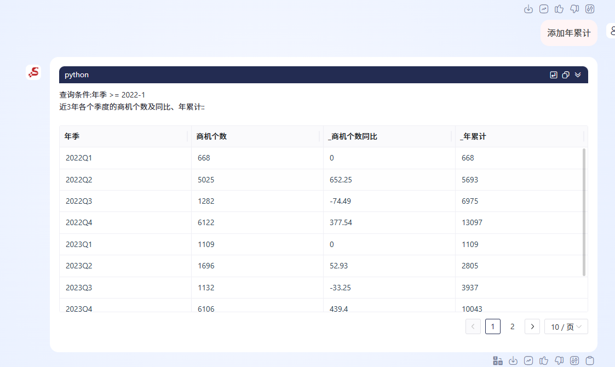Click the -33.25 year-over-year value
The height and width of the screenshot is (367, 615).
(x=341, y=288)
